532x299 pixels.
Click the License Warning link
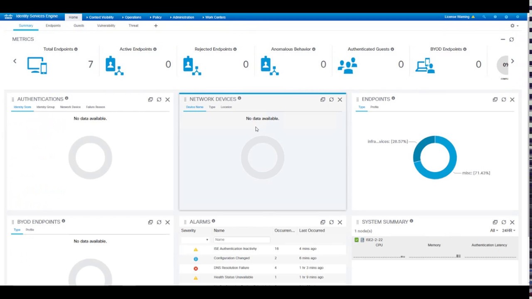click(x=457, y=17)
